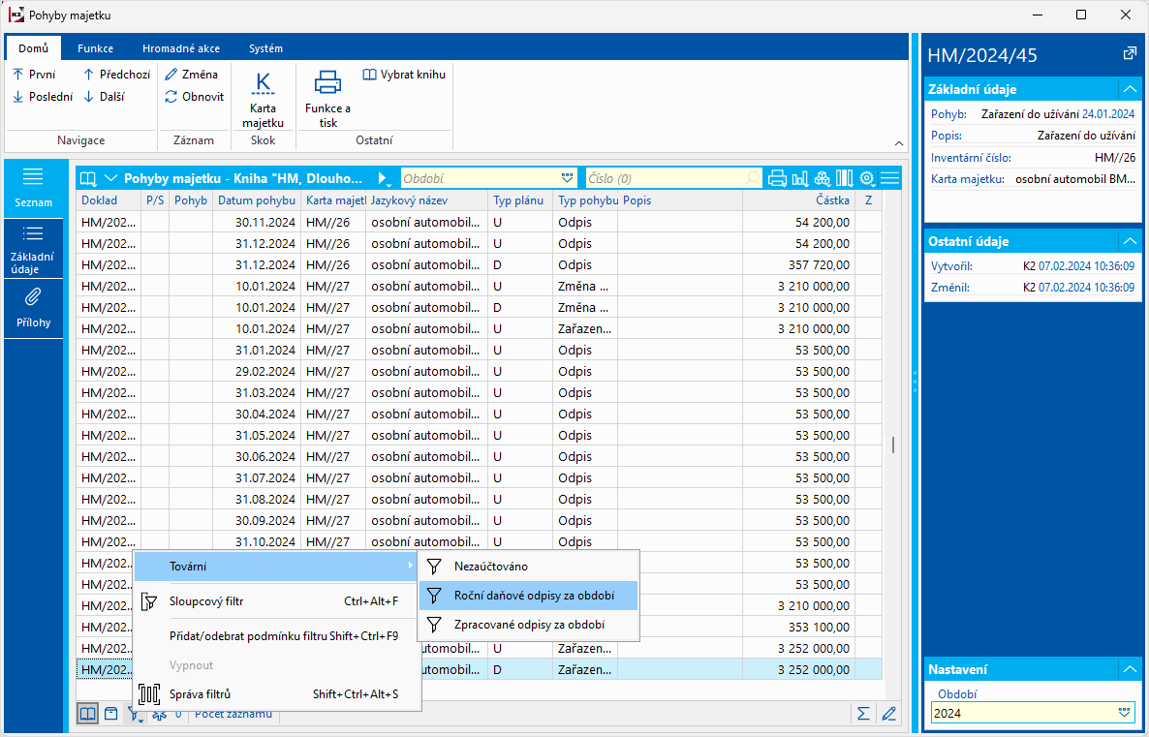Click the print icon in grid toolbar
1149x737 pixels.
pyautogui.click(x=777, y=178)
